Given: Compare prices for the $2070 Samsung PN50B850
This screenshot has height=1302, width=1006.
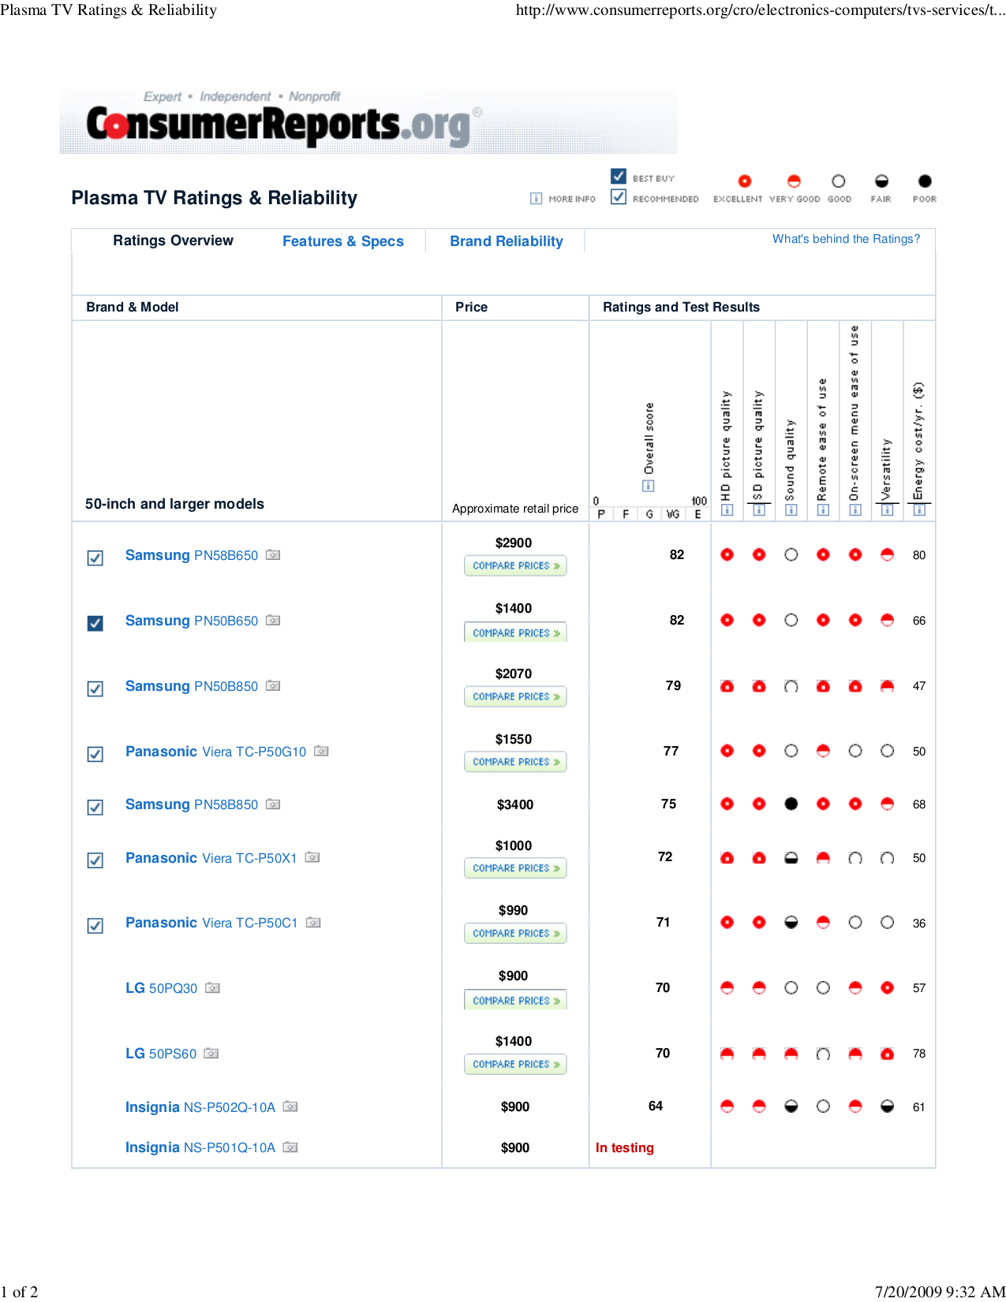Looking at the screenshot, I should click(x=515, y=697).
